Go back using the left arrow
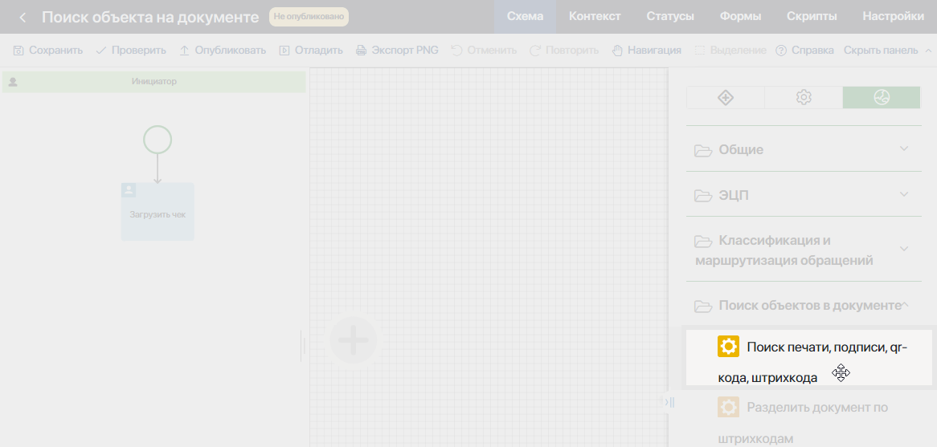 23,18
